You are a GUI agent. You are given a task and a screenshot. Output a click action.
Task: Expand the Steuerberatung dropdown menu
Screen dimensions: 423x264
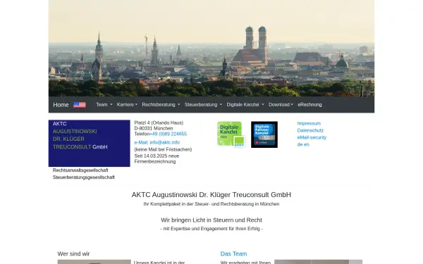point(204,104)
